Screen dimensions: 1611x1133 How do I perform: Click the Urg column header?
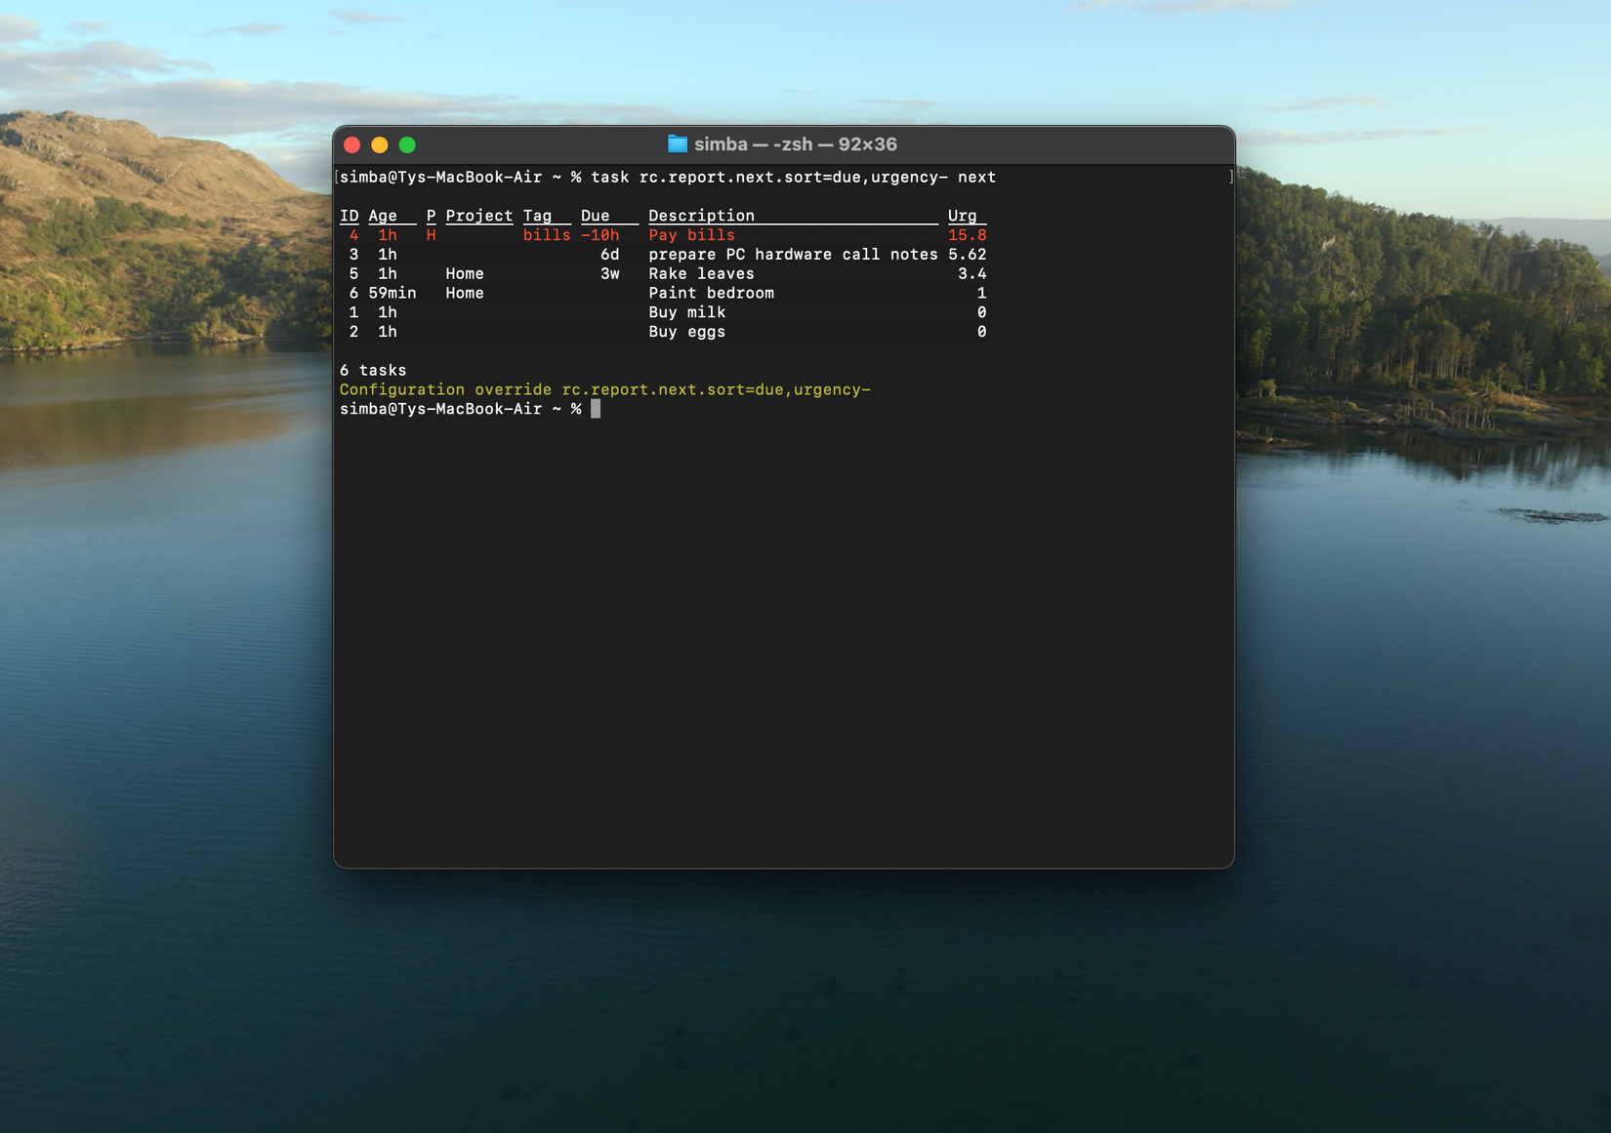point(962,216)
